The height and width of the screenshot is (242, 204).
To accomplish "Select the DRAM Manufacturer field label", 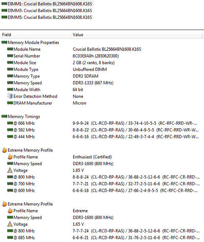I will [32, 103].
